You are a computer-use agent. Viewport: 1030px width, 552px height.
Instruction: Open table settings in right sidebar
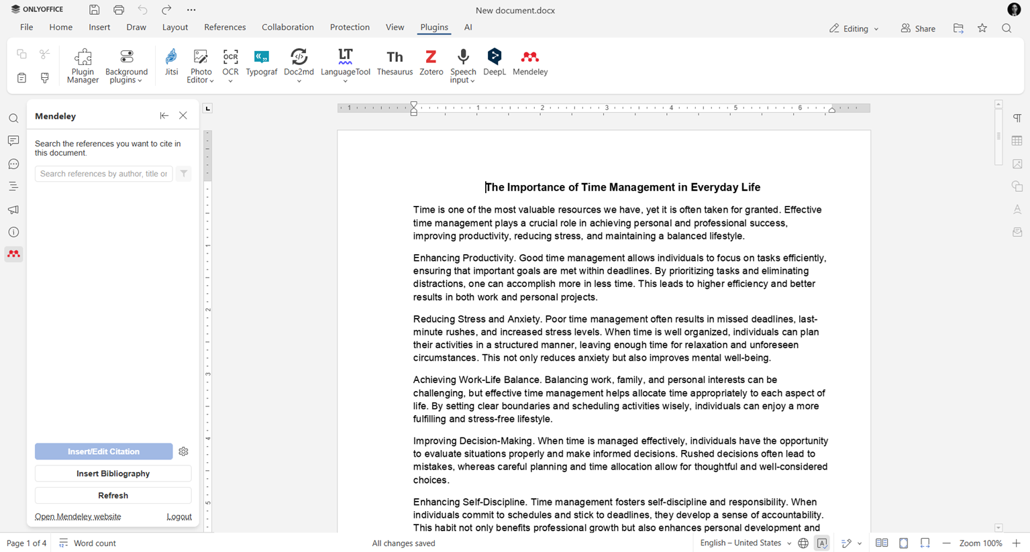(x=1017, y=141)
